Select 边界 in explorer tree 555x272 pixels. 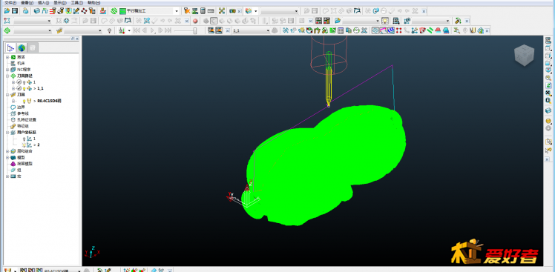pos(21,107)
